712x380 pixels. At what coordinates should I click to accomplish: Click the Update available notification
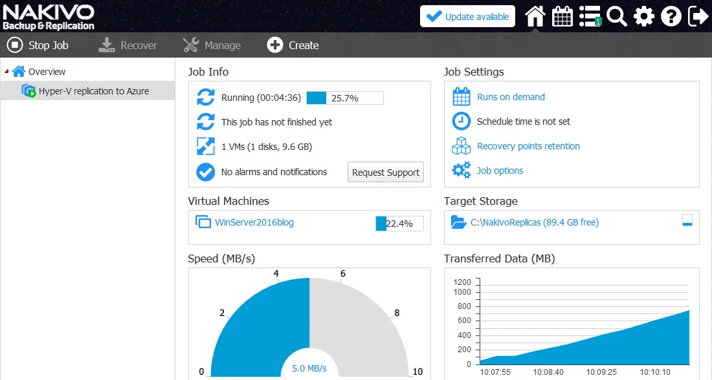[x=467, y=17]
